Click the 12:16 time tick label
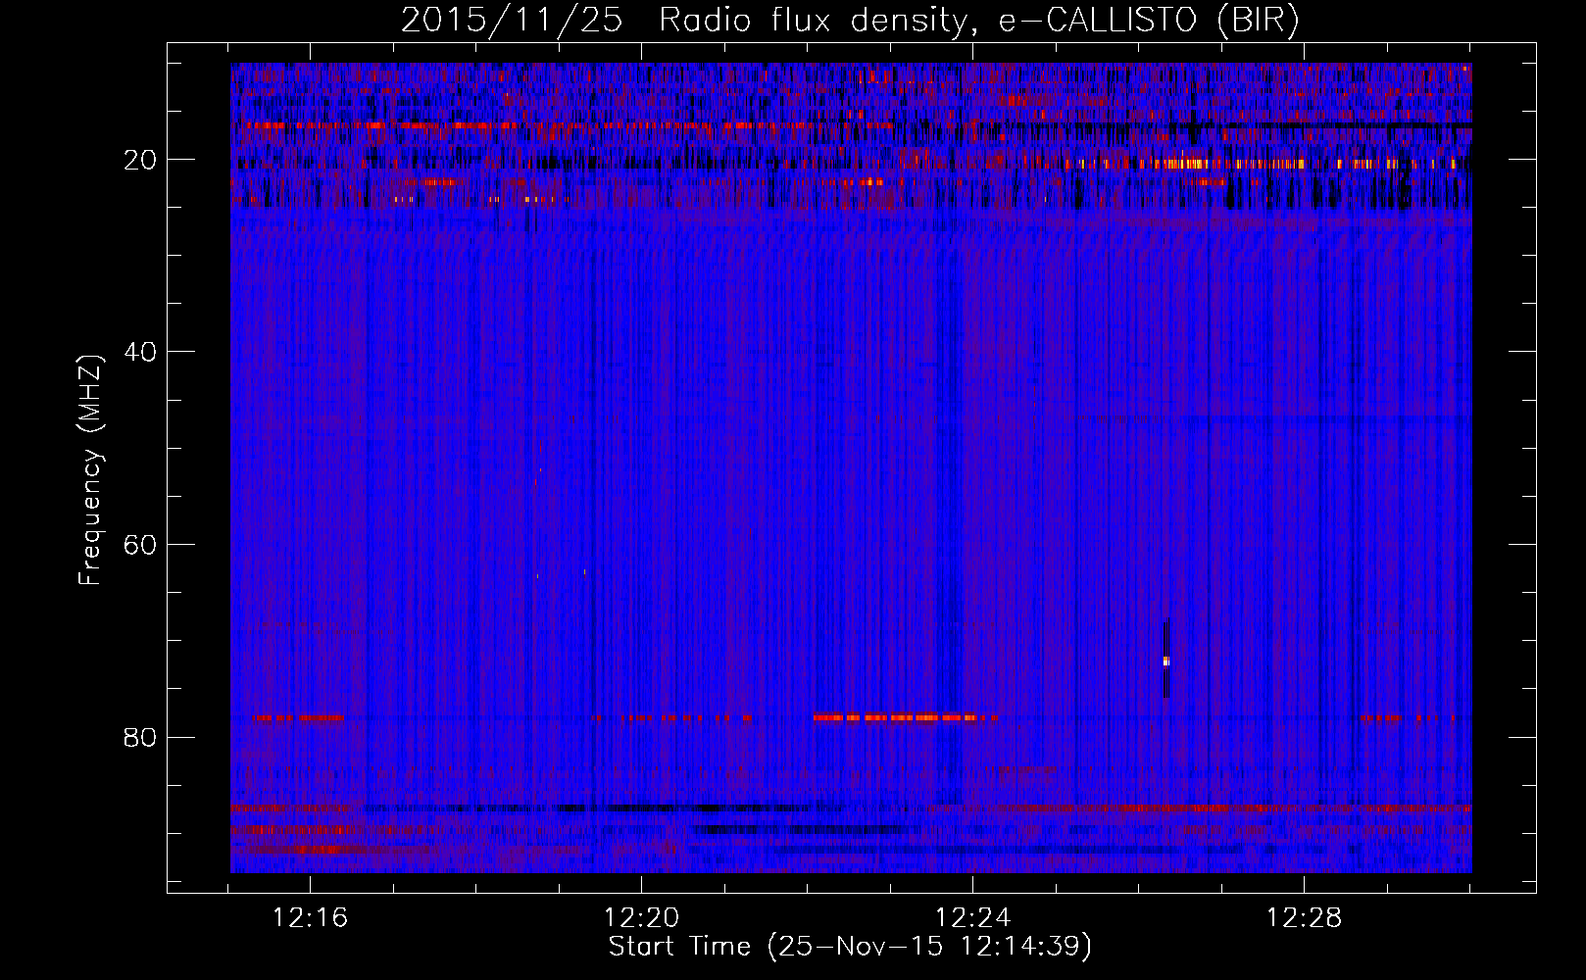This screenshot has height=980, width=1586. [x=310, y=918]
